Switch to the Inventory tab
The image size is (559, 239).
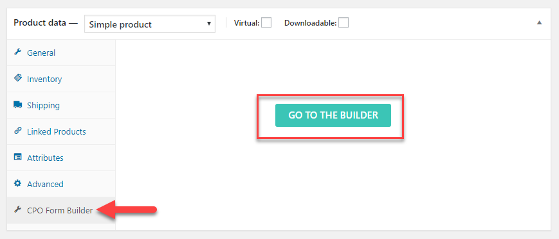(x=61, y=79)
